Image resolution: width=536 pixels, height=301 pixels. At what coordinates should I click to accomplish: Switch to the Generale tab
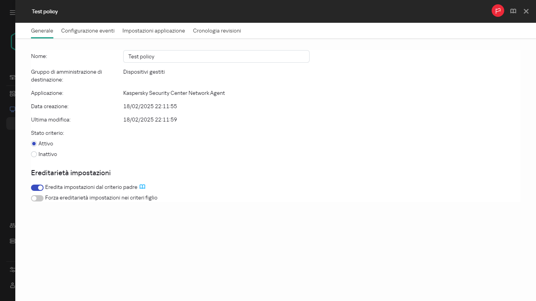(x=42, y=31)
